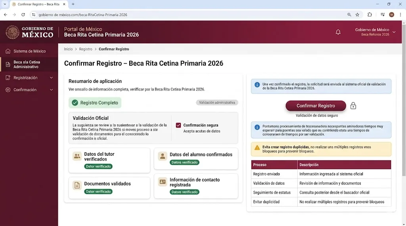Click the Validación de datos table cell
Screen dimensions: 406x226
tap(274, 183)
